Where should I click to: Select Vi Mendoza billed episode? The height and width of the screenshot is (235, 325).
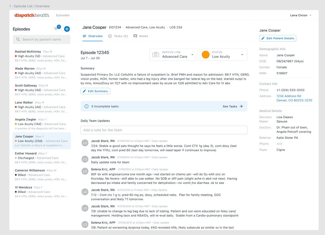(42, 192)
